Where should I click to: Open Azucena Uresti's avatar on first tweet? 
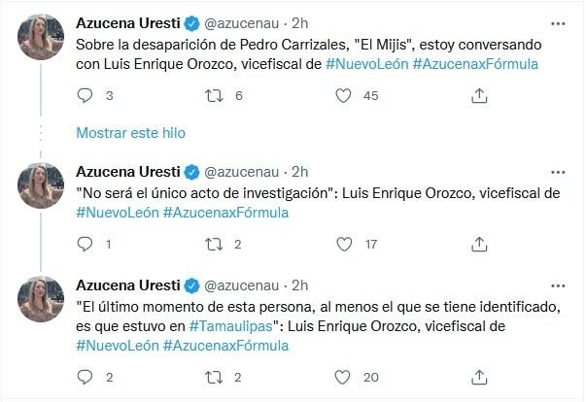click(x=43, y=37)
